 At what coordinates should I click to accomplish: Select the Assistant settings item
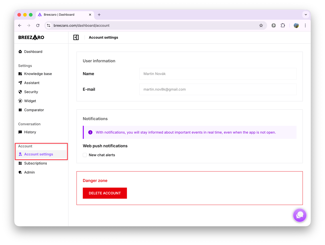[x=32, y=83]
